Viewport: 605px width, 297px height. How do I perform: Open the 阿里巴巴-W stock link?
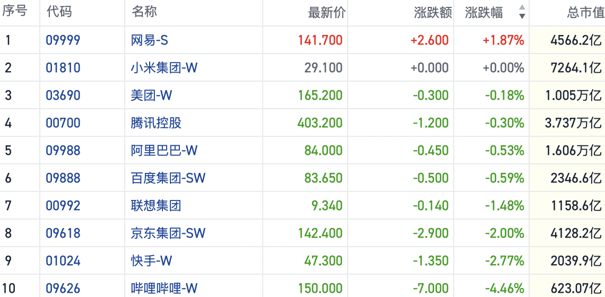click(164, 151)
